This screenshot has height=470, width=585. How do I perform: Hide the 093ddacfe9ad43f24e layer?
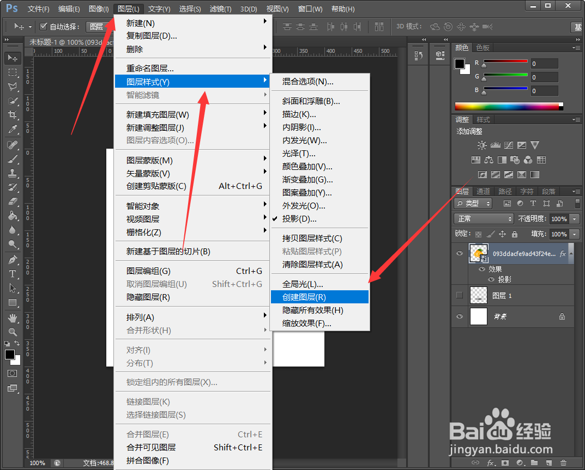tap(460, 253)
